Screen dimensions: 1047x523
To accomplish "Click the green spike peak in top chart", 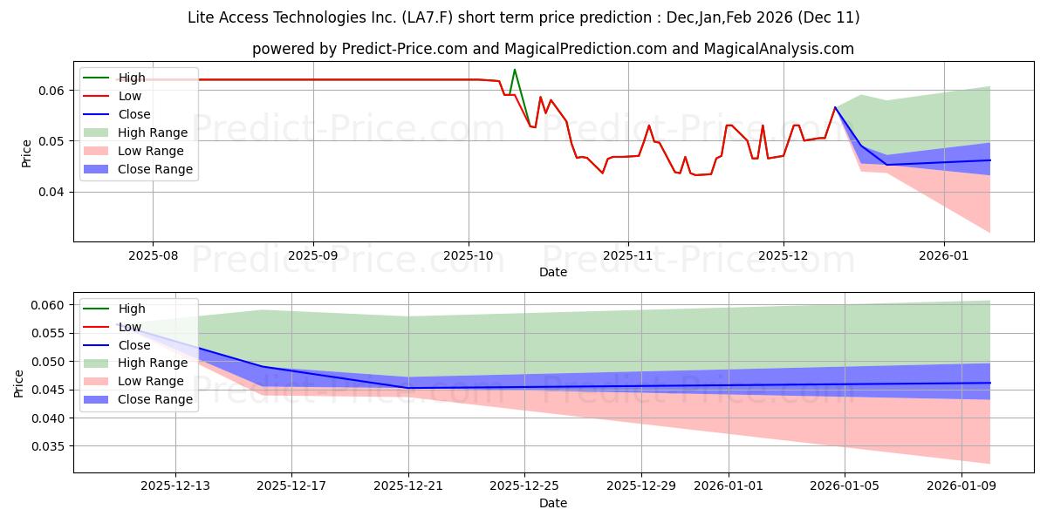I will (515, 70).
